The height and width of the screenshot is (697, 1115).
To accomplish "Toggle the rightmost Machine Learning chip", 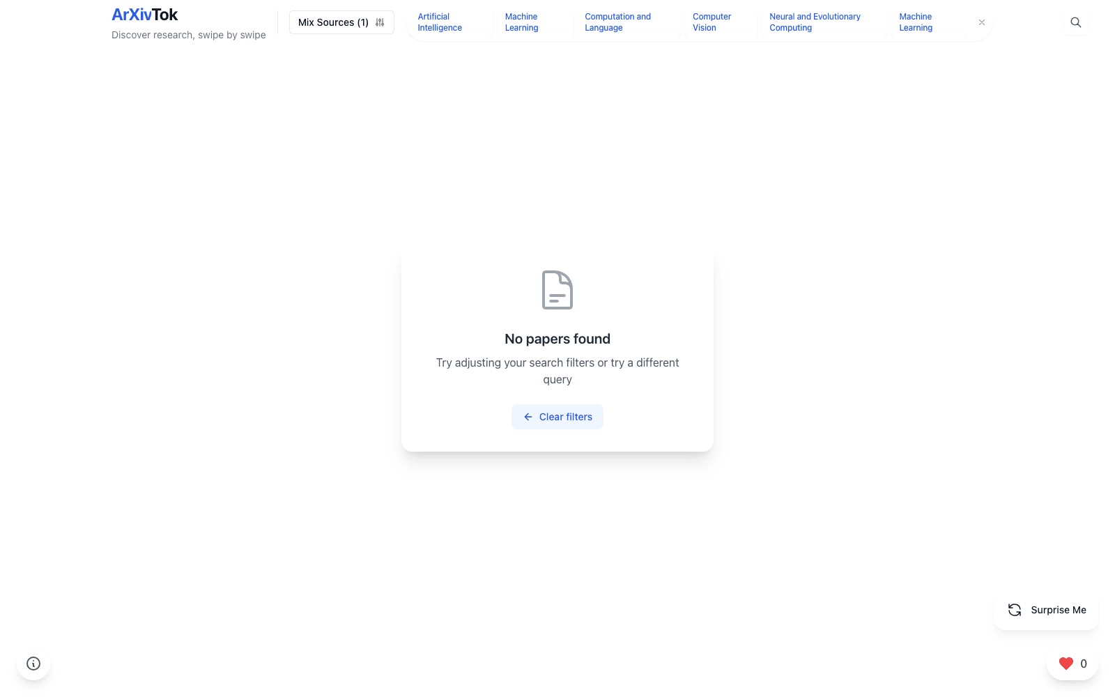I will (x=915, y=22).
